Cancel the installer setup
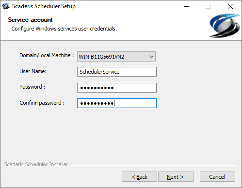Image resolution: width=242 pixels, height=188 pixels. (x=217, y=177)
